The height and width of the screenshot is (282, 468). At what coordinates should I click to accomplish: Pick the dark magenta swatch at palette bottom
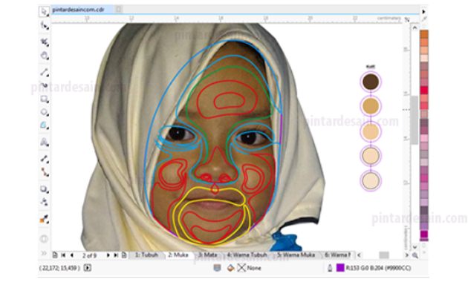(x=424, y=234)
